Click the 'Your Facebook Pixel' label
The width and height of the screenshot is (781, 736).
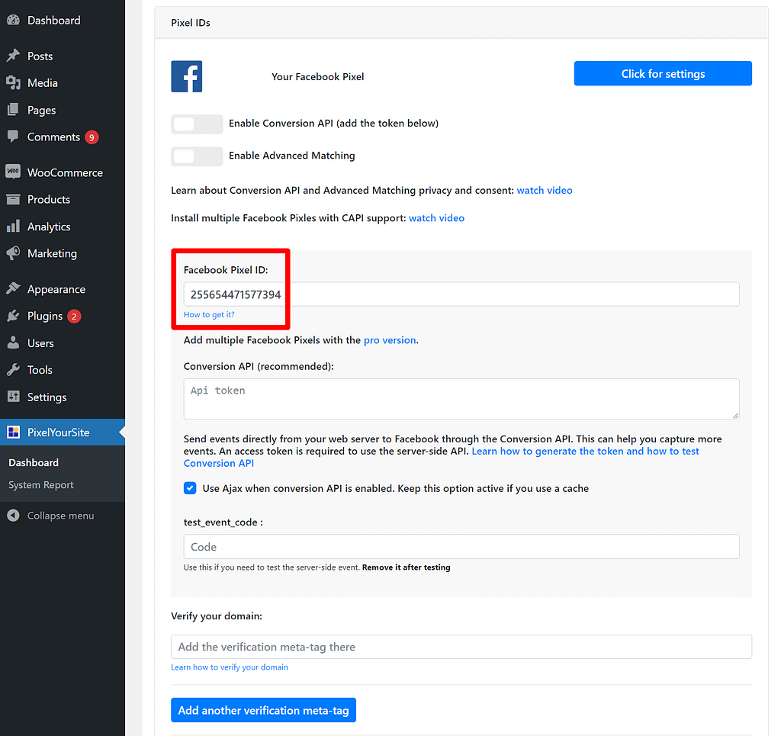(318, 77)
